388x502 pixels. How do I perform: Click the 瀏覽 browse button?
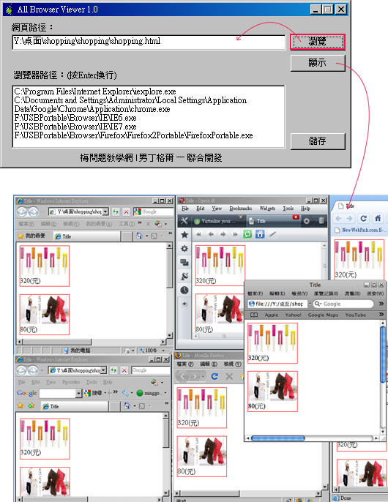tap(318, 42)
